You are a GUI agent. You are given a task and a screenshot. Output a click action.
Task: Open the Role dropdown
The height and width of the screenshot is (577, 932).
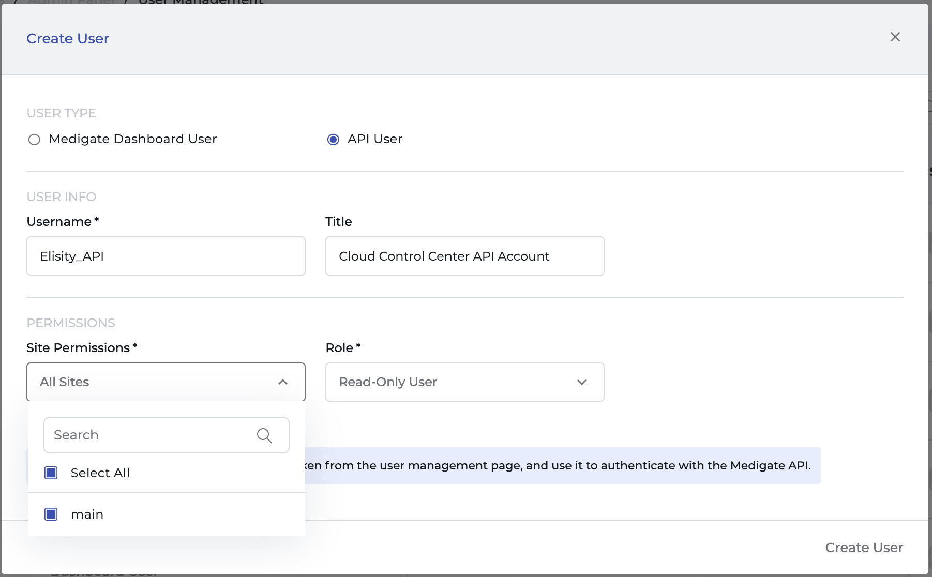[465, 382]
